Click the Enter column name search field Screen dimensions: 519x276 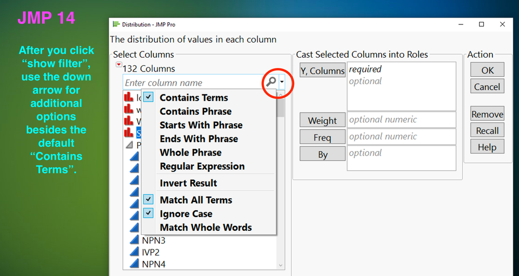pyautogui.click(x=192, y=82)
